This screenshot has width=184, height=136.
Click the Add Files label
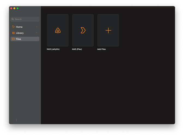point(101,49)
